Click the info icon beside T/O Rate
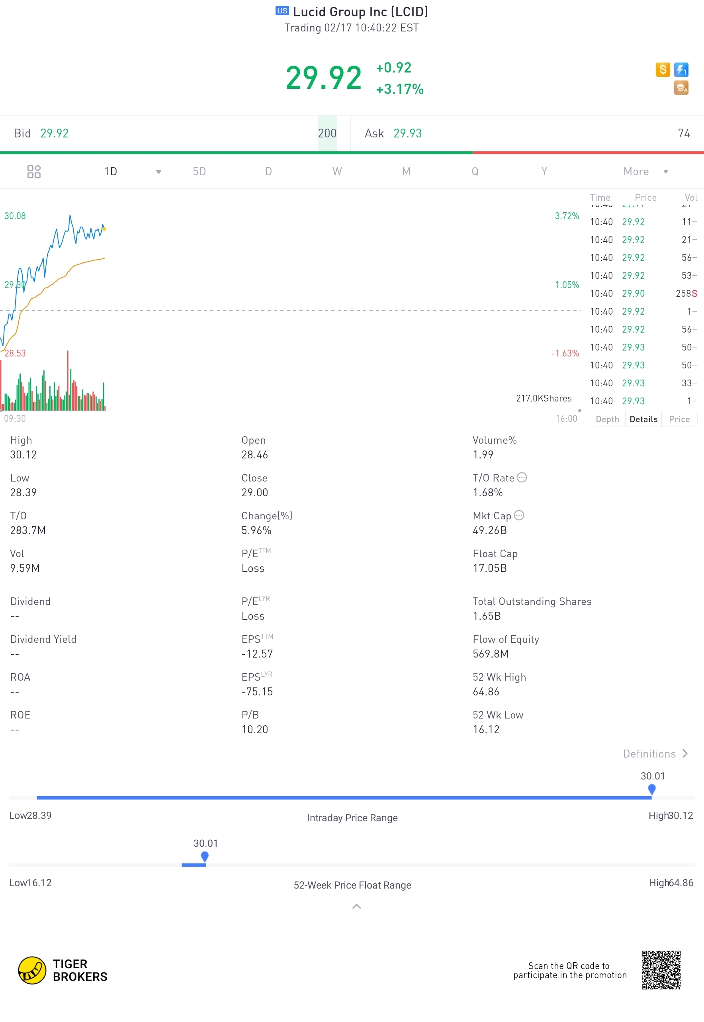Viewport: 704px width, 1022px height. point(522,478)
